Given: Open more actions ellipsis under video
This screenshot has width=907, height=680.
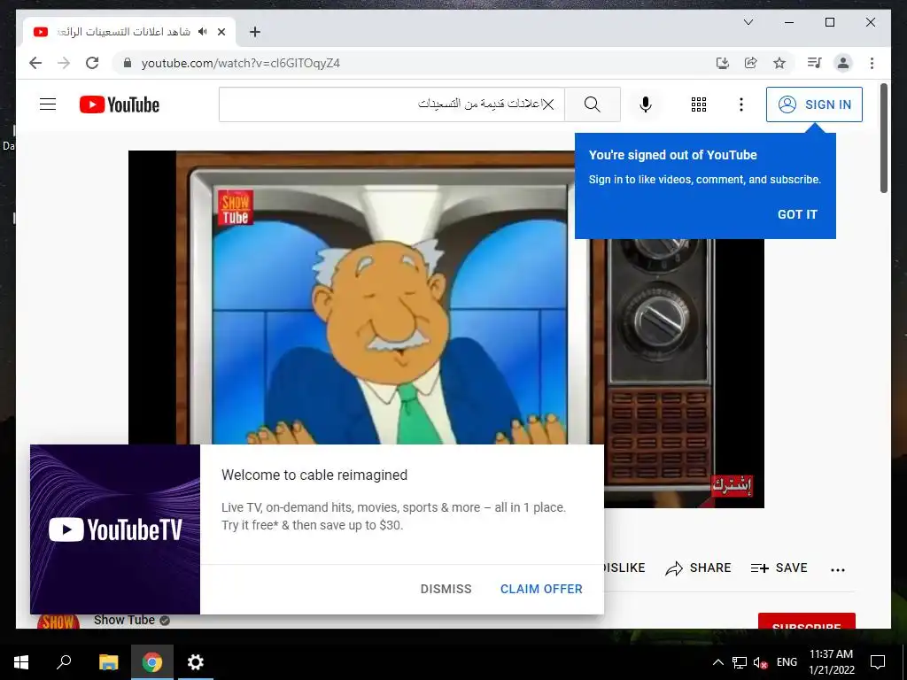Looking at the screenshot, I should point(838,569).
